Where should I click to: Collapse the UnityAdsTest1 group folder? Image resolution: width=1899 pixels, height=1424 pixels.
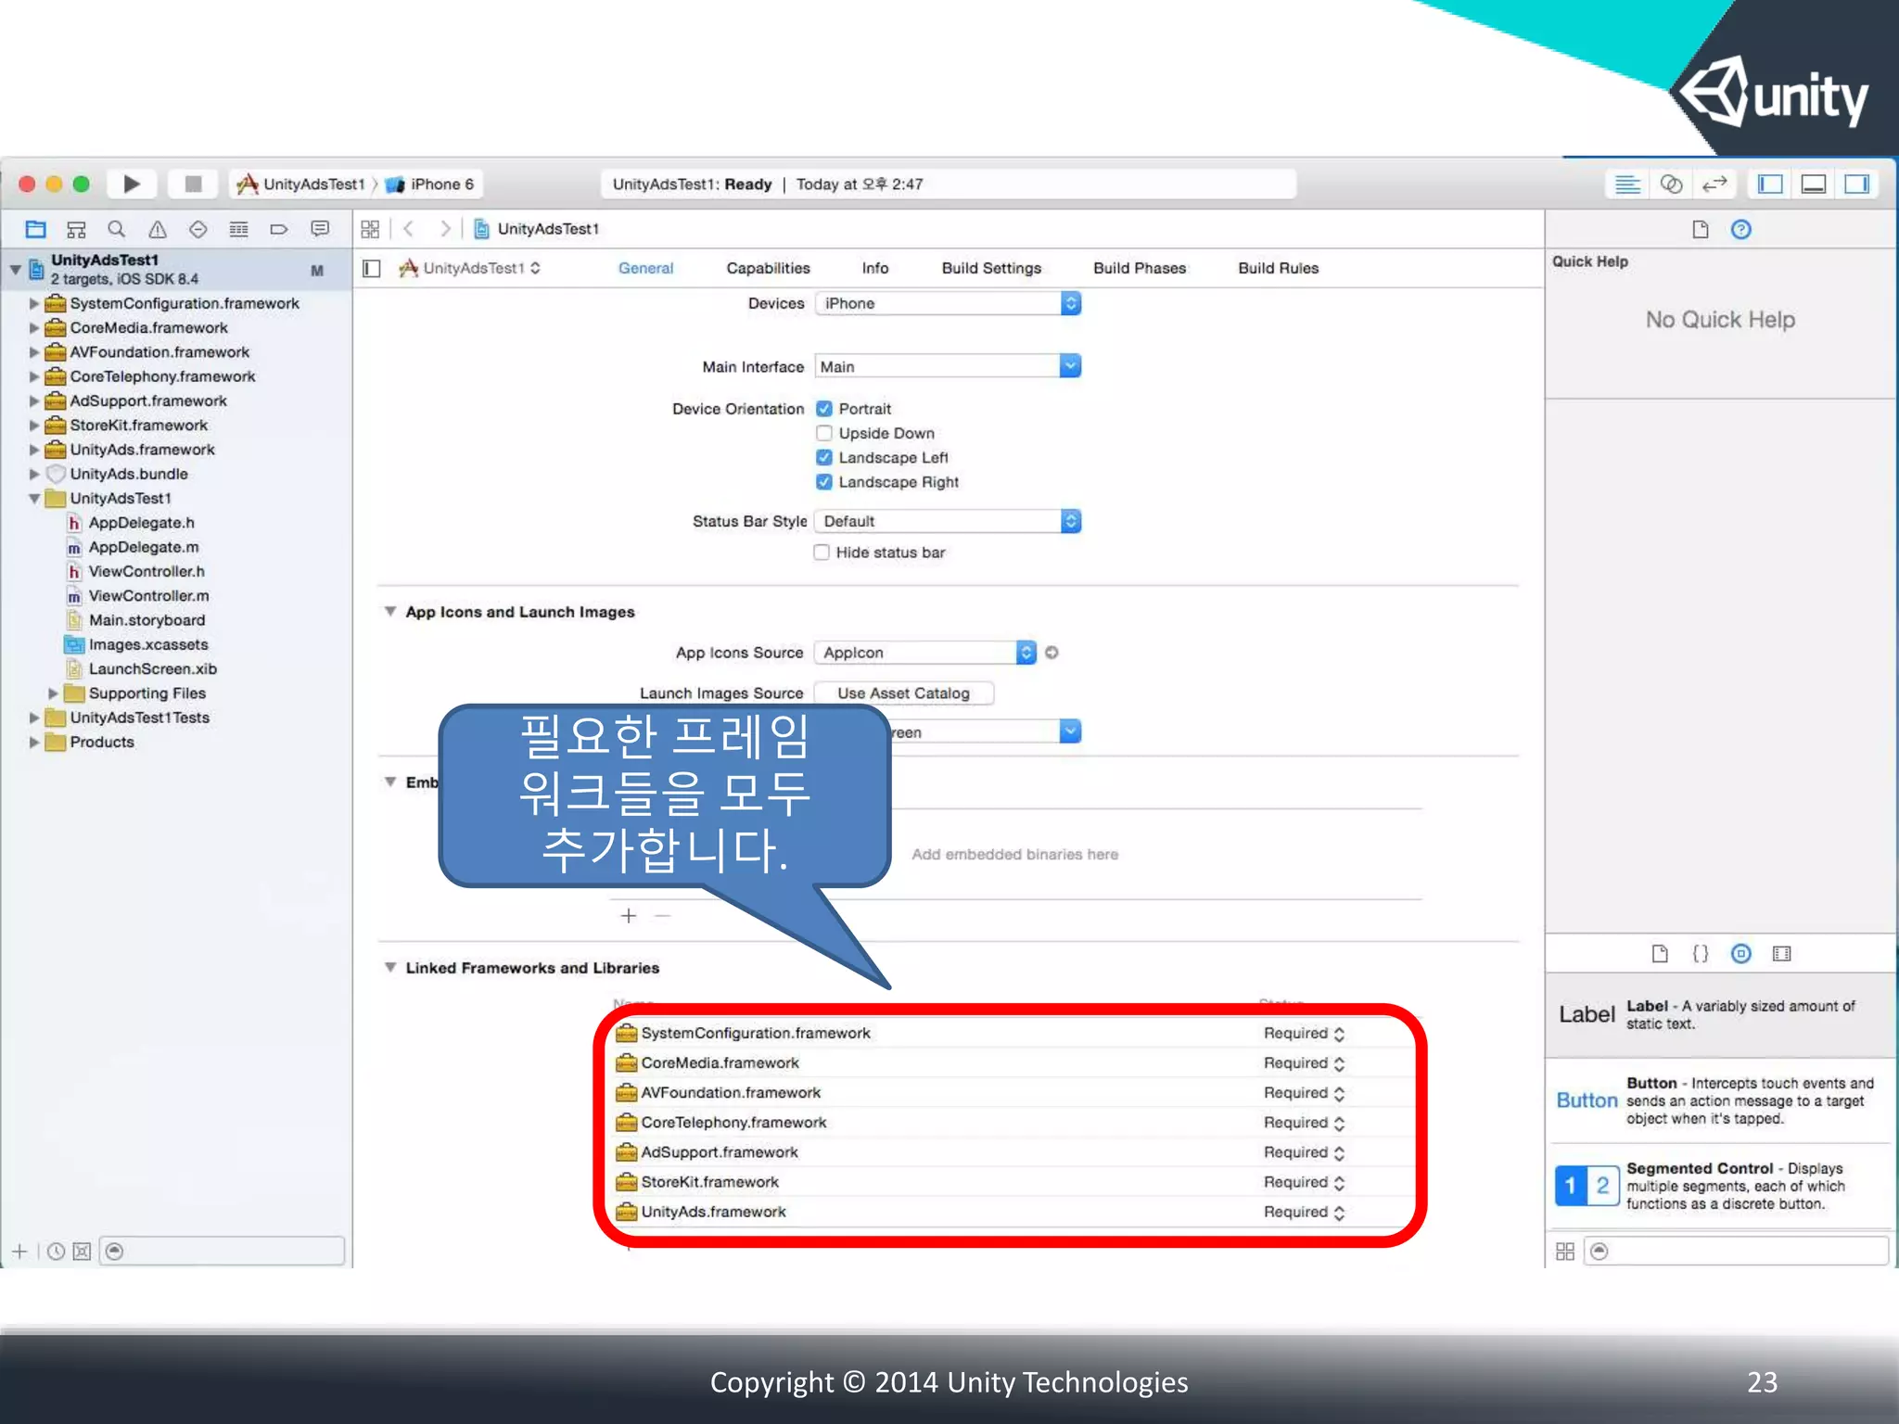pyautogui.click(x=34, y=499)
